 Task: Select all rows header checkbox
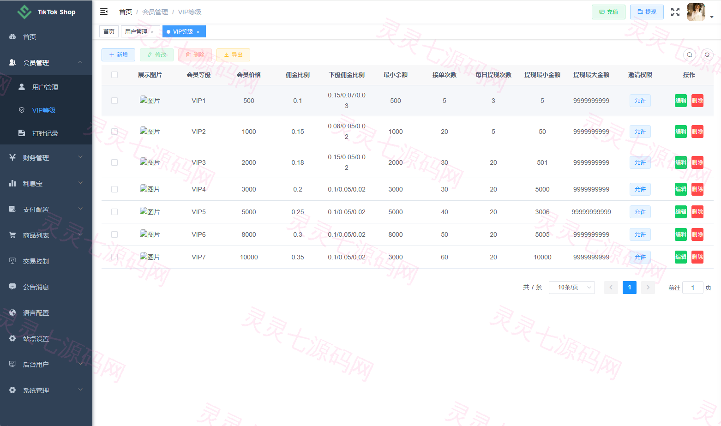click(x=114, y=75)
